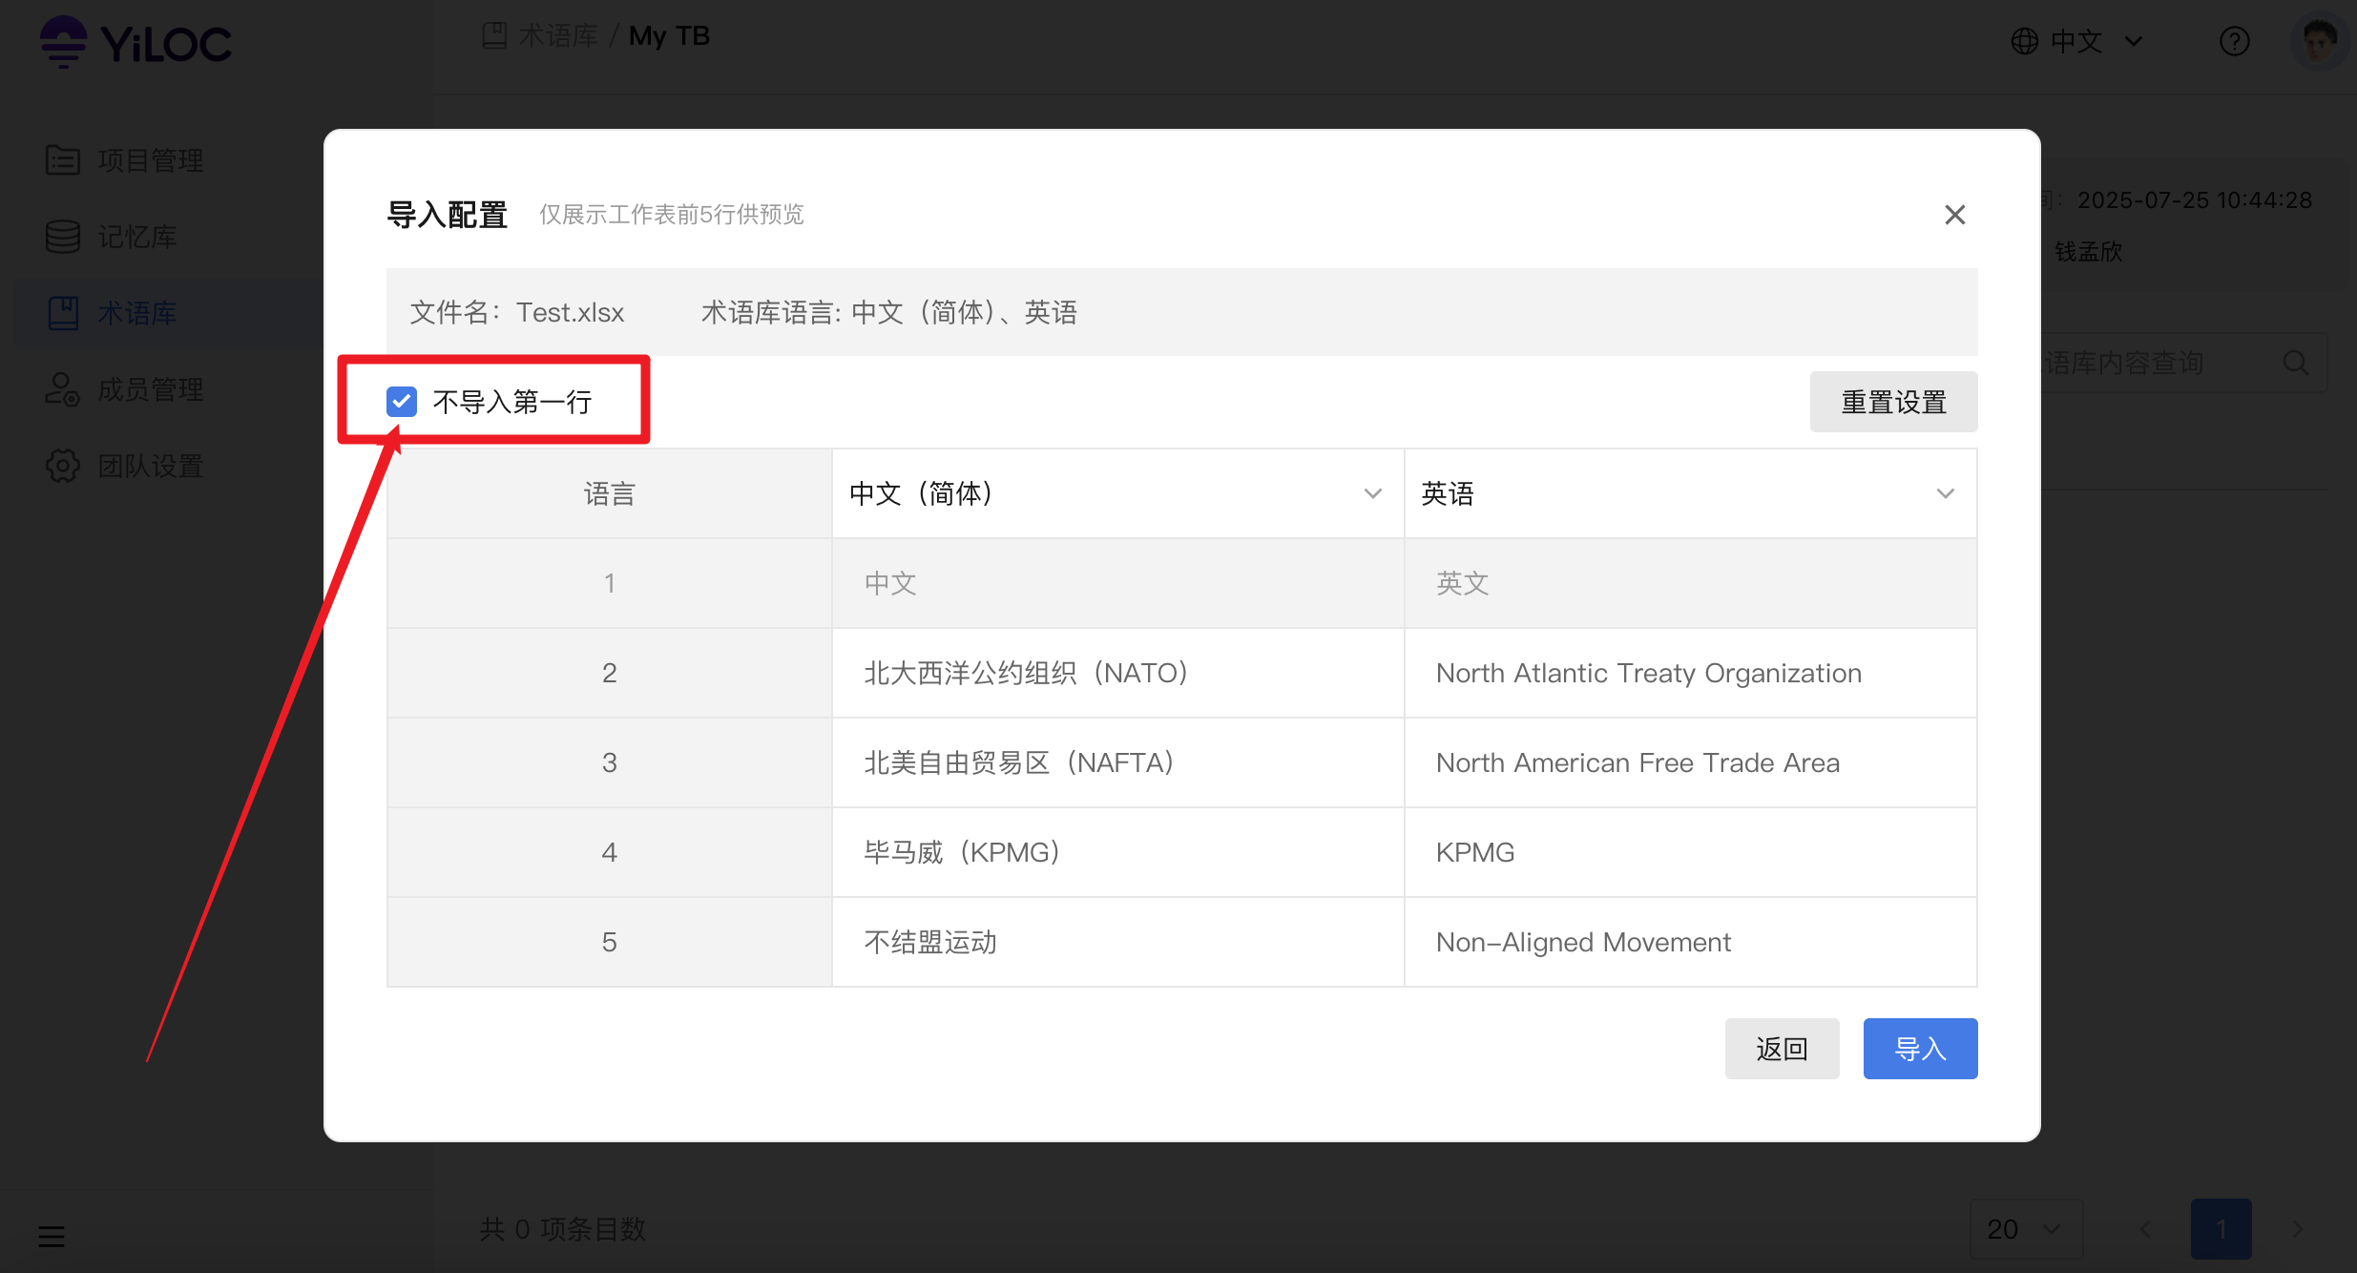Image resolution: width=2357 pixels, height=1273 pixels.
Task: Click the globe language icon
Action: pos(2025,41)
